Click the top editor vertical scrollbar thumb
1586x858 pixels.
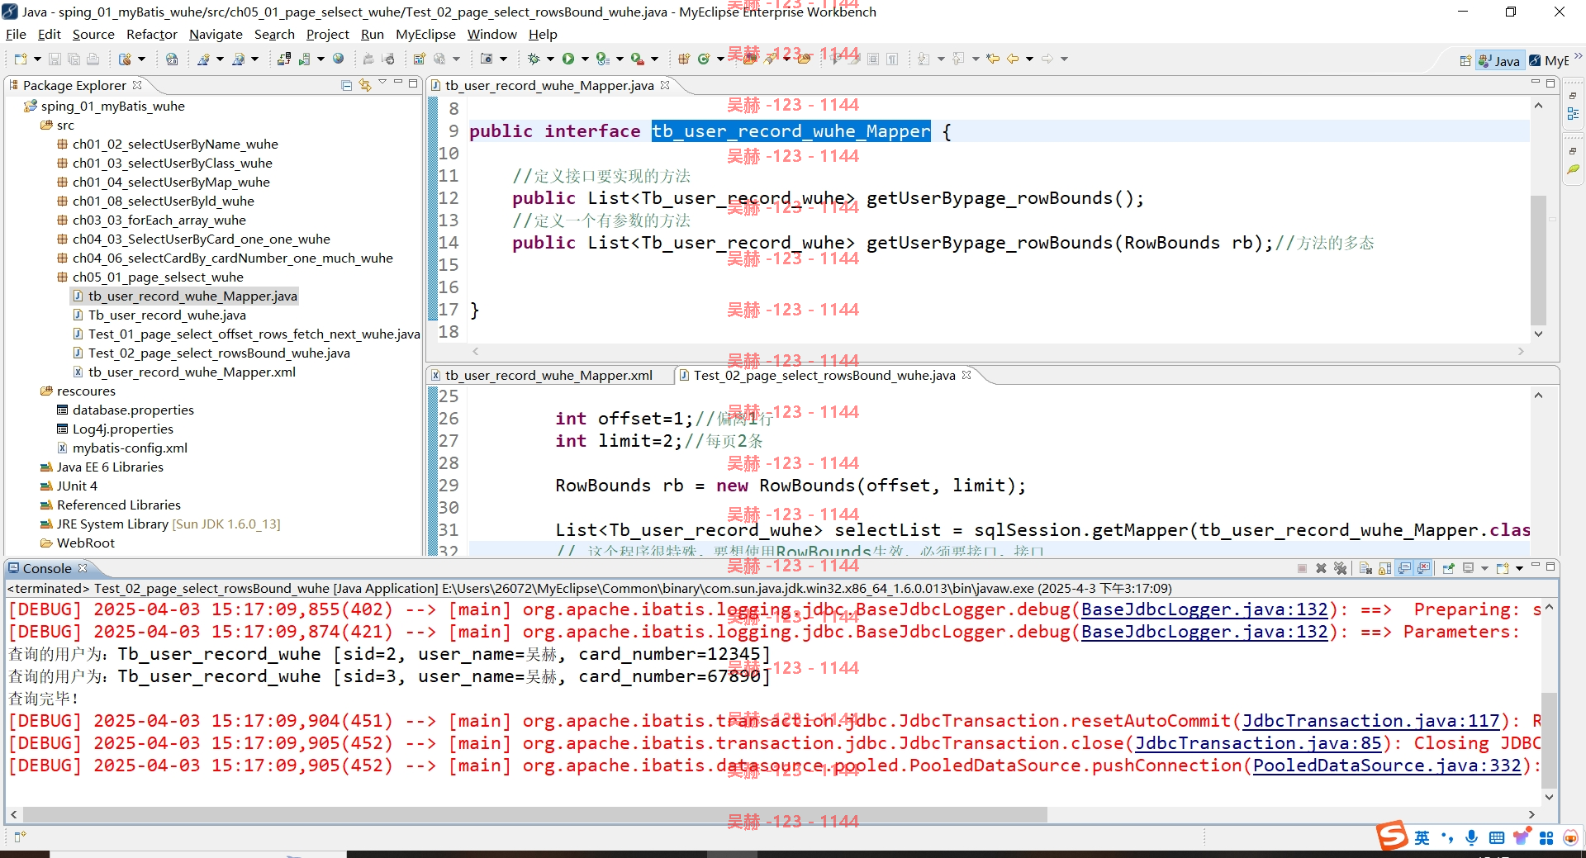1537,260
